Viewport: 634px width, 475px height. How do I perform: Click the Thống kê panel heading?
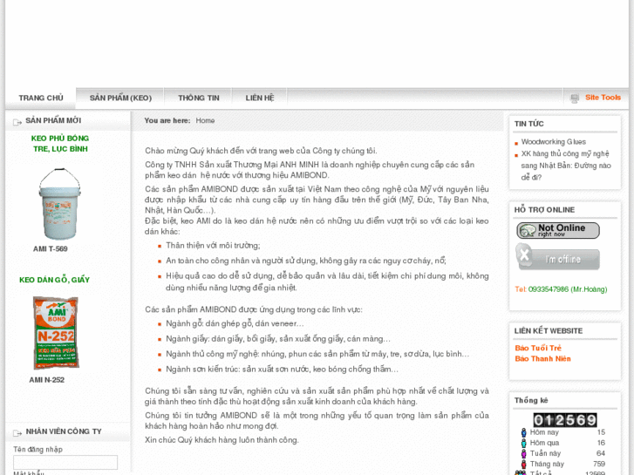[x=531, y=400]
